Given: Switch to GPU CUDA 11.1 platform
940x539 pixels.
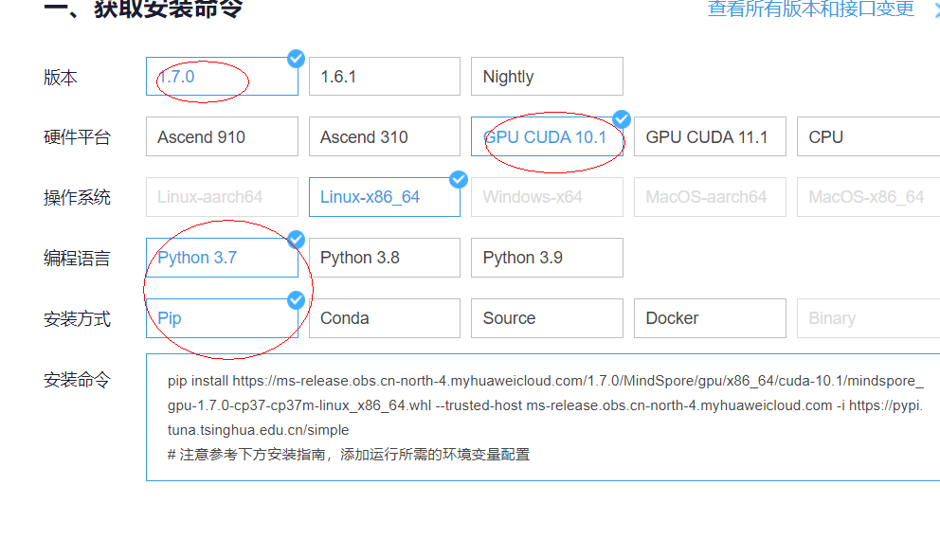Looking at the screenshot, I should click(x=709, y=137).
